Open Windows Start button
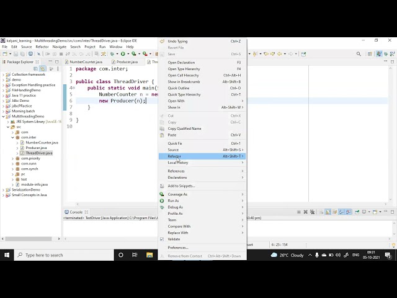This screenshot has height=298, width=397. 7,255
